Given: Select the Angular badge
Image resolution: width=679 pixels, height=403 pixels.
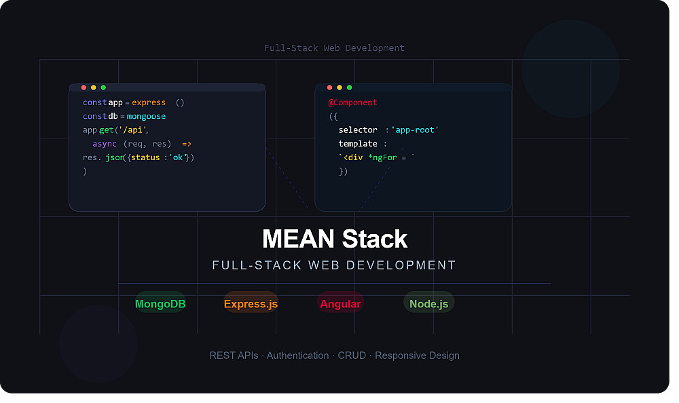Looking at the screenshot, I should (340, 303).
